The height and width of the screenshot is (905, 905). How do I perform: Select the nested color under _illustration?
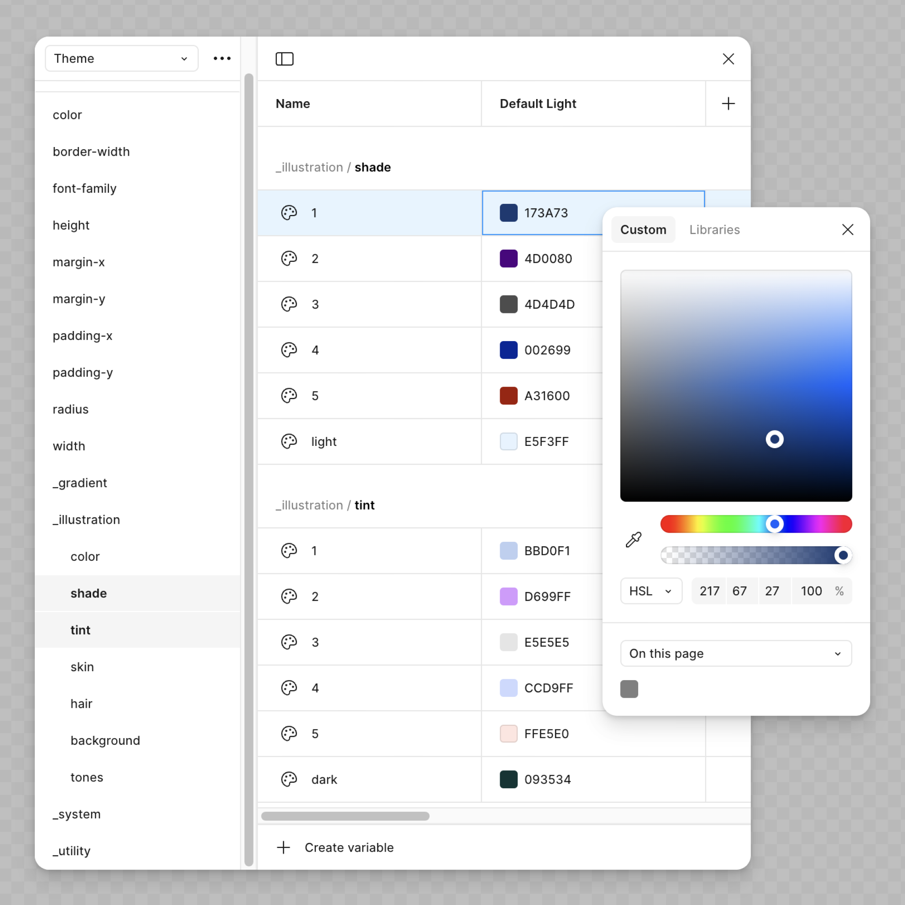pos(138,556)
